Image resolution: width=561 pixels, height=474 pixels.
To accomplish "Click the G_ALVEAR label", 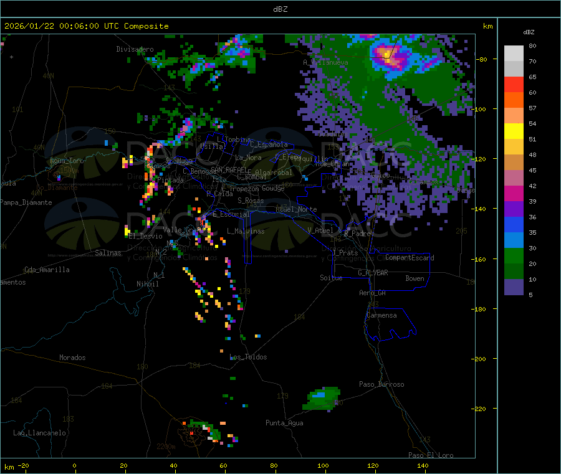I will coord(373,273).
